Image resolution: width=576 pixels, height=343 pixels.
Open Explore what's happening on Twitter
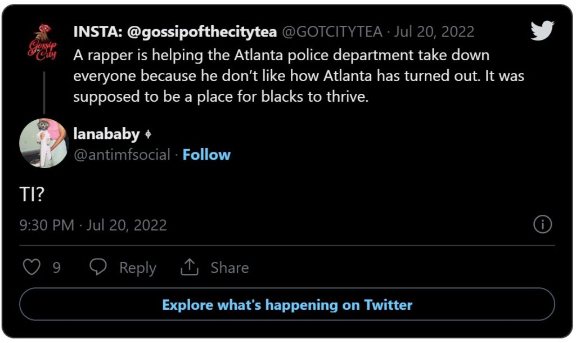pyautogui.click(x=288, y=305)
